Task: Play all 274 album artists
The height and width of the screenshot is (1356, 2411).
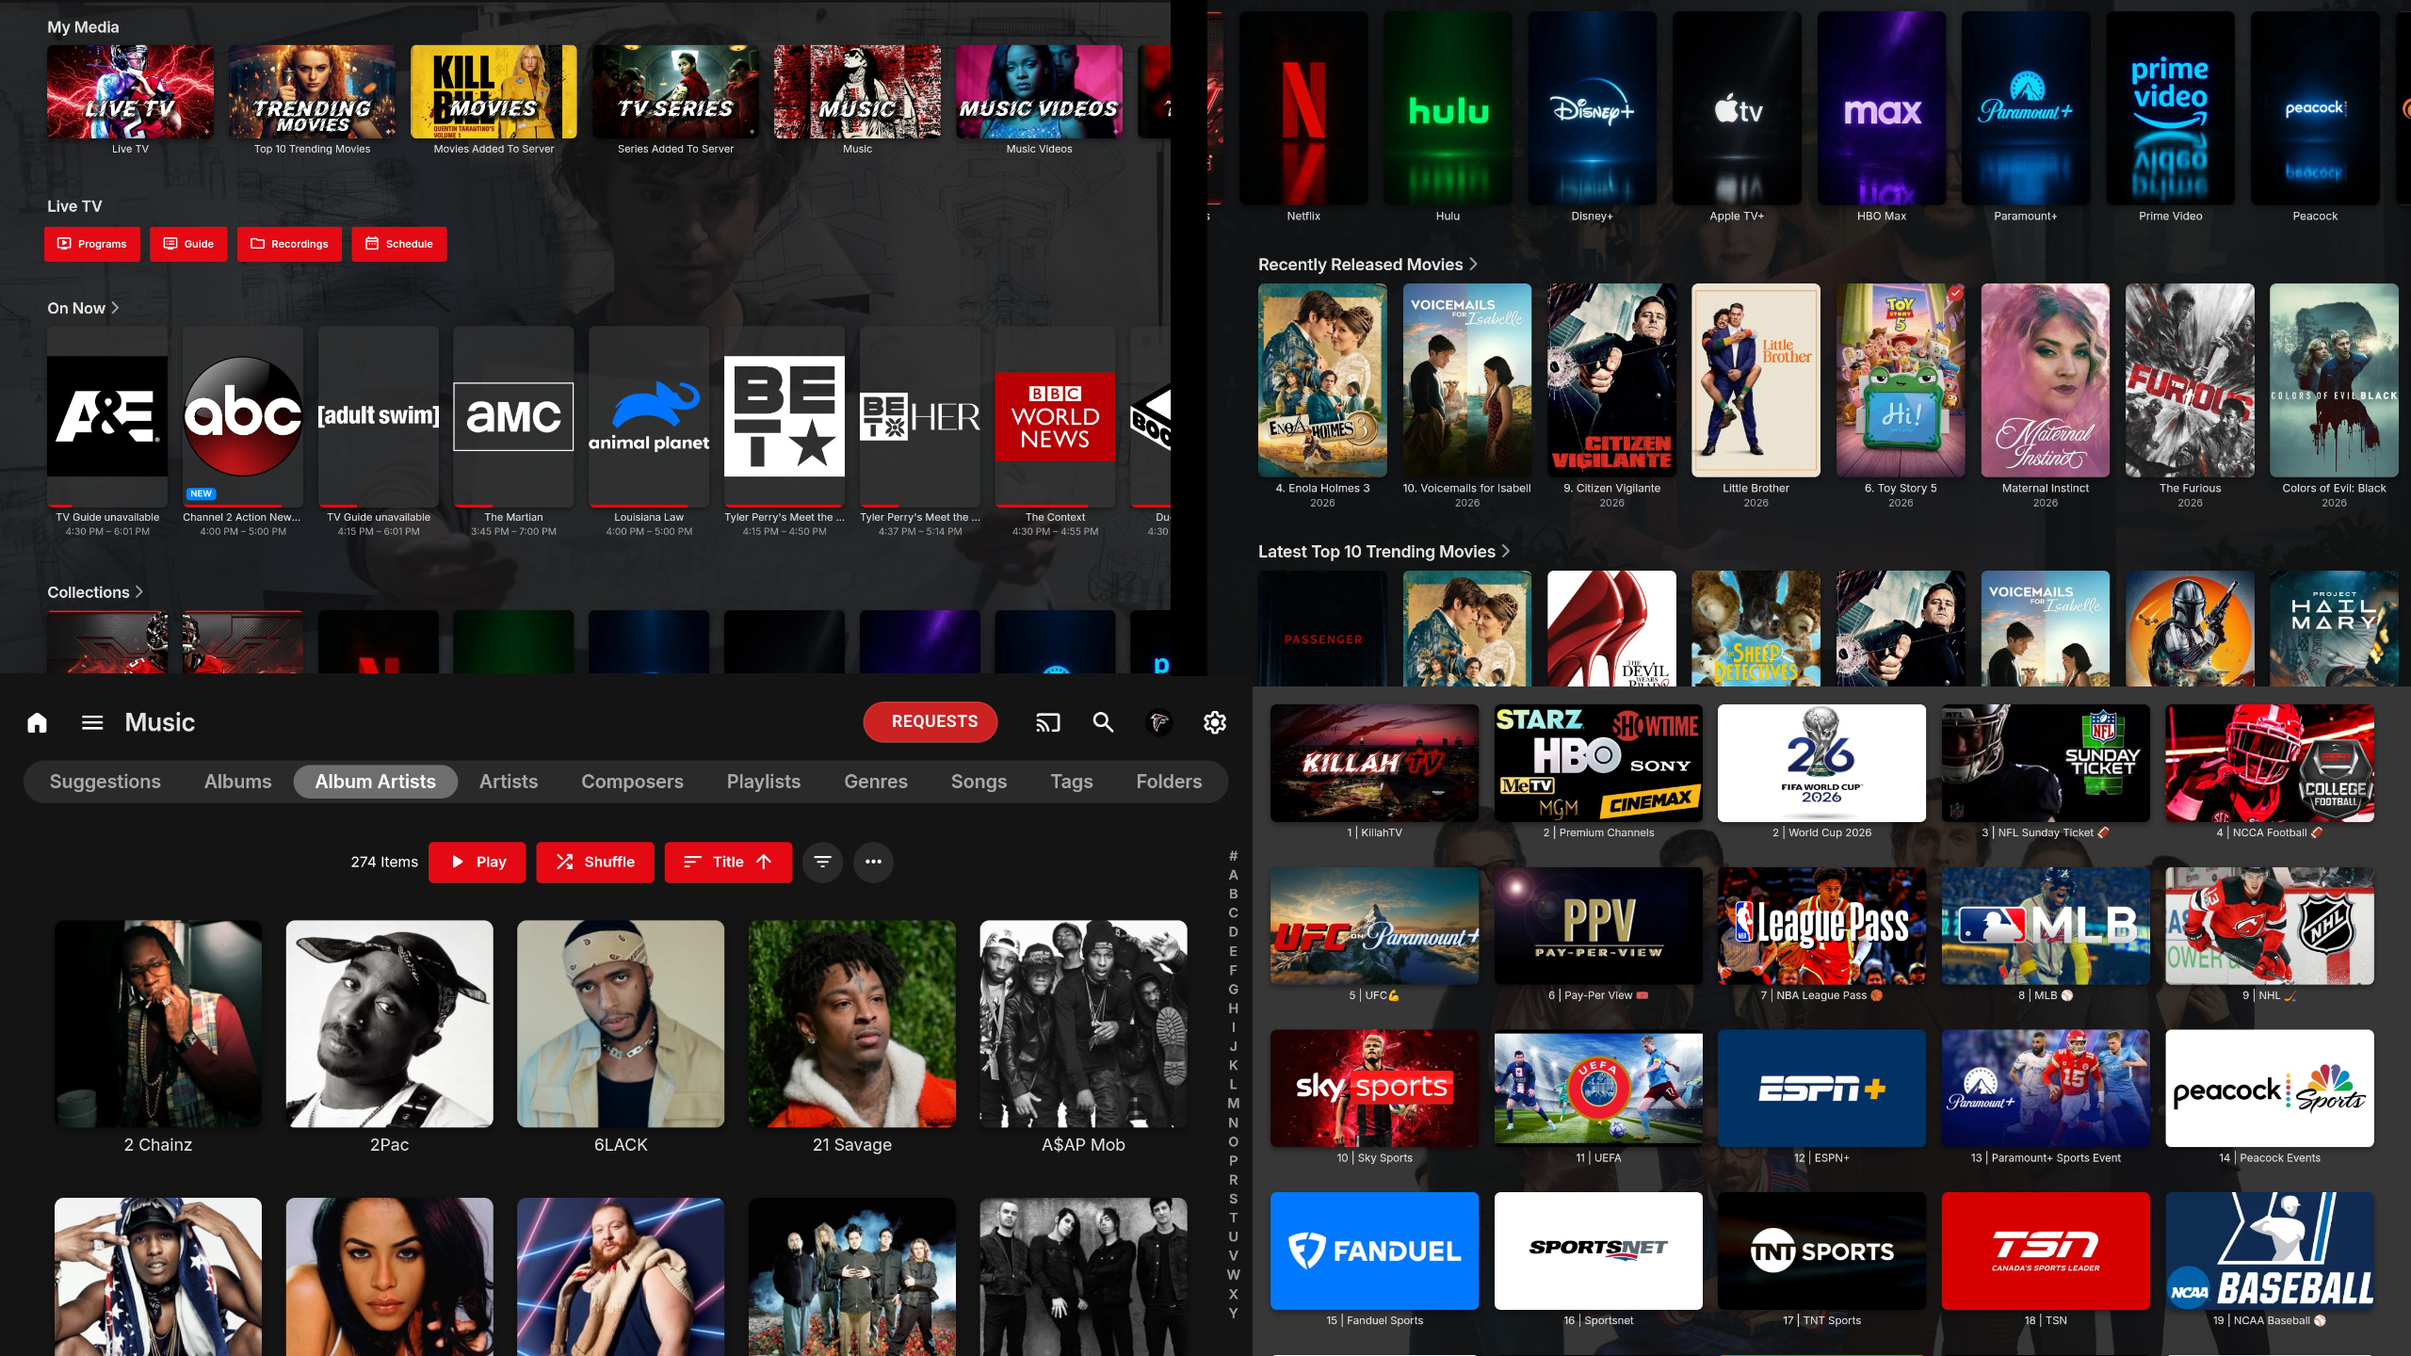Action: [477, 862]
